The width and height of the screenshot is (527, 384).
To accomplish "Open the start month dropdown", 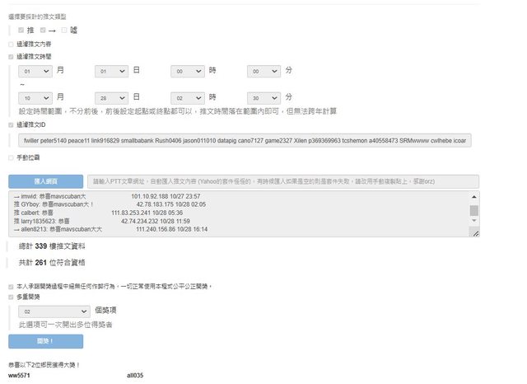I will 35,72.
